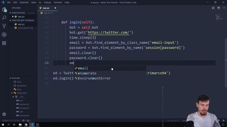The width and height of the screenshot is (227, 127).
Task: Click app.py in the breadcrumb bar
Action: [x=47, y=13]
